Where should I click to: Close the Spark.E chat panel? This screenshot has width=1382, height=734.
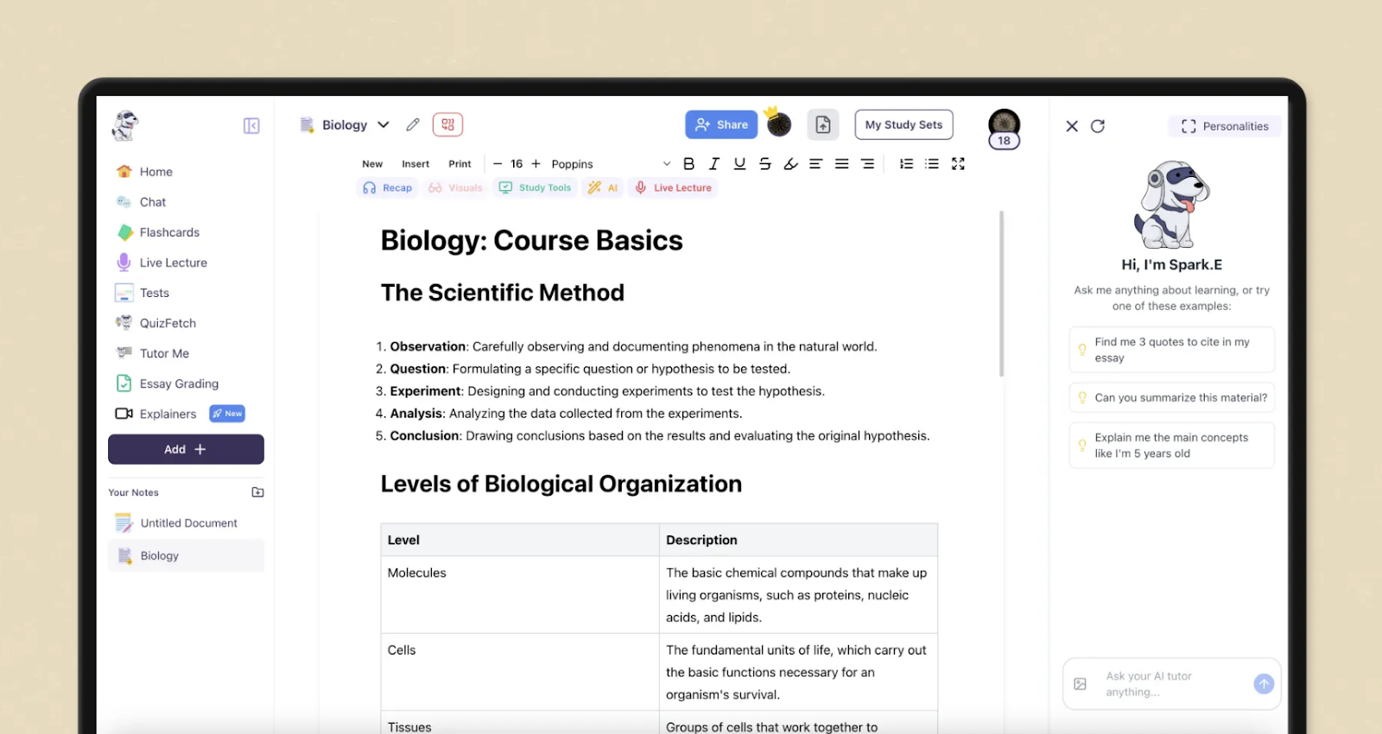click(1072, 126)
